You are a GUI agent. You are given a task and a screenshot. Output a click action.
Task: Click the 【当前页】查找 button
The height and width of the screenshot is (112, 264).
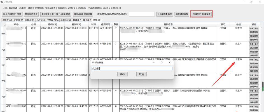pyautogui.click(x=165, y=14)
